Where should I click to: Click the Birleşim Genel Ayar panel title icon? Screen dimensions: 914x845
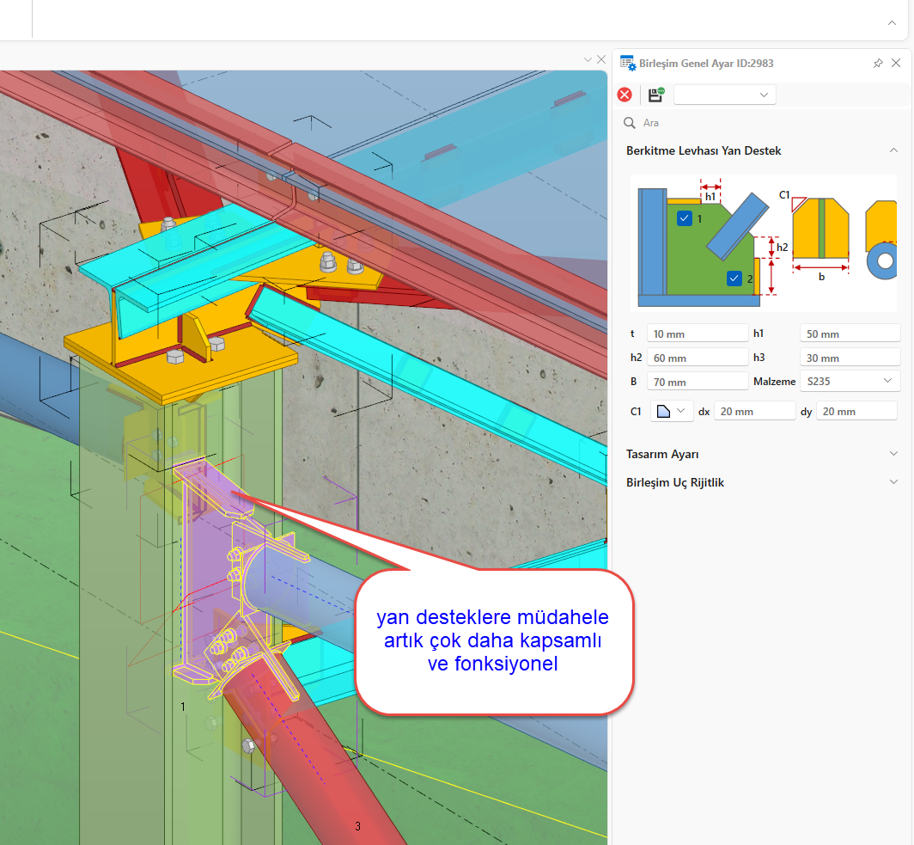click(627, 64)
